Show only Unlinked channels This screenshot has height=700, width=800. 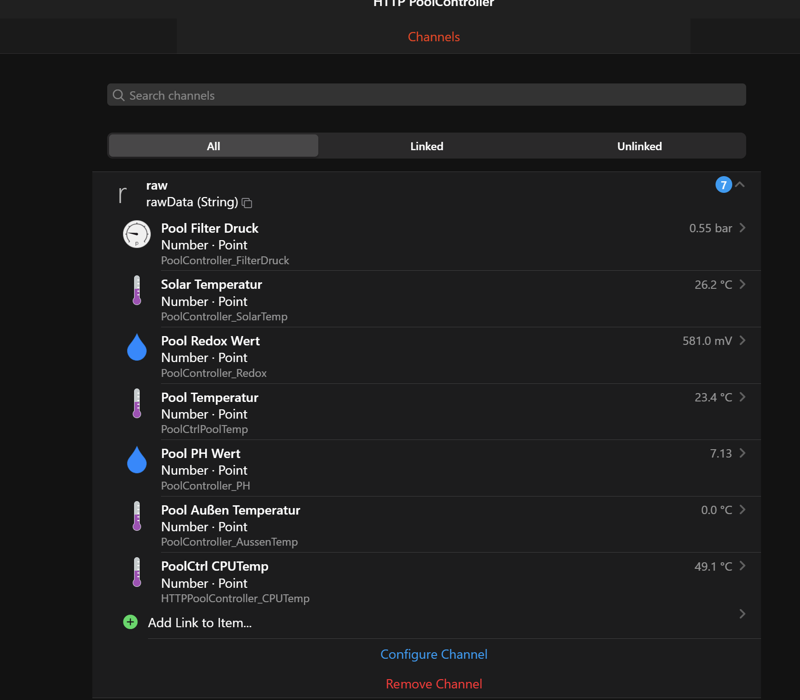pos(639,146)
